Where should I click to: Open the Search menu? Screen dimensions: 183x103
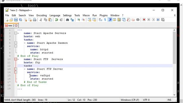pyautogui.click(x=22, y=15)
